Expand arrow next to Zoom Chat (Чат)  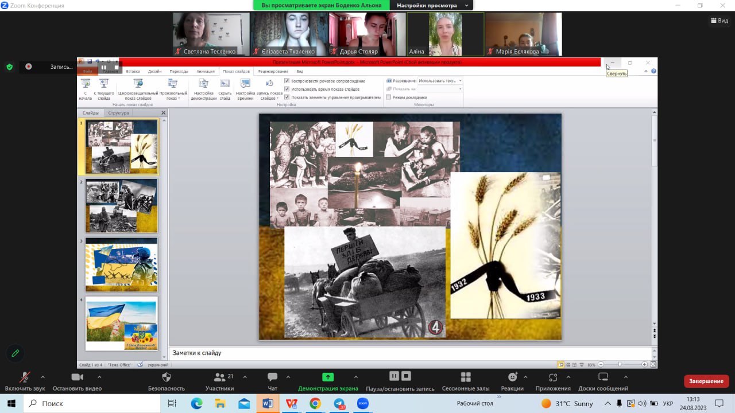coord(288,377)
